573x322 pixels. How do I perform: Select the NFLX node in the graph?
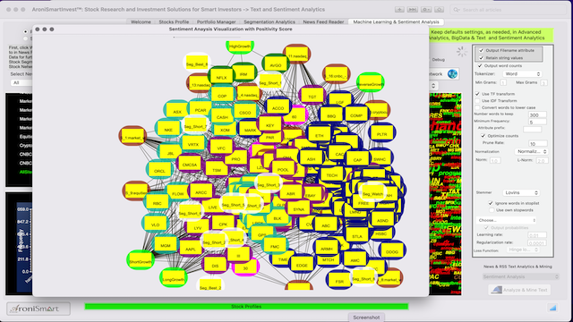click(221, 78)
